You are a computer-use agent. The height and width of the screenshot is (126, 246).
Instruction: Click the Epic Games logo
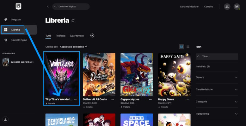click(x=18, y=7)
